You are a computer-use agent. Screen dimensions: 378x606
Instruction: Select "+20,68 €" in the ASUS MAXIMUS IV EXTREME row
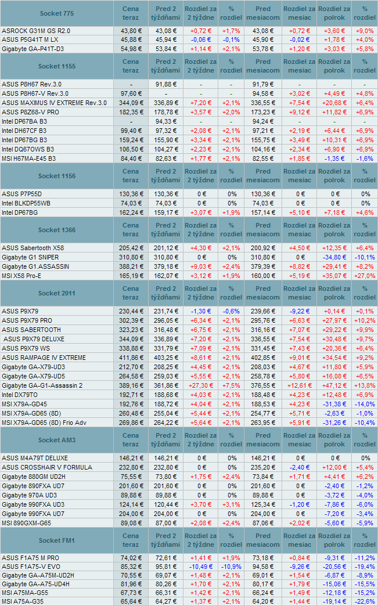pos(334,103)
